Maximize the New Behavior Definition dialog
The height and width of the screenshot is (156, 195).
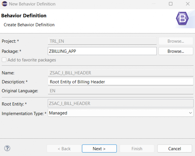[x=171, y=4]
